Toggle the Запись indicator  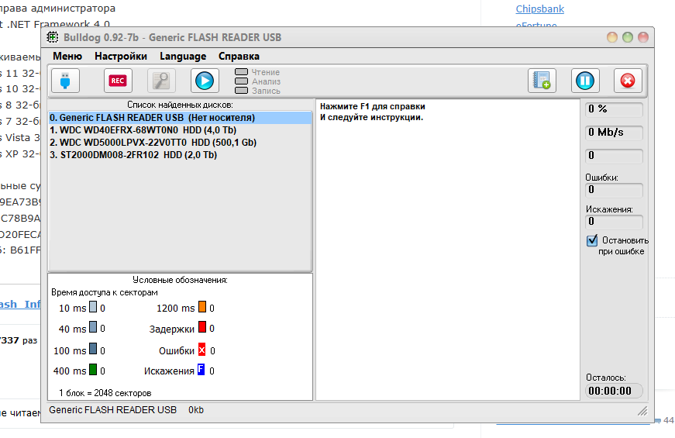241,91
